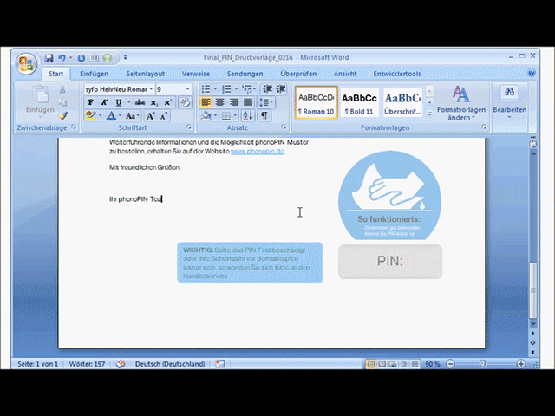Open Formatvorlagen ändern menu

[461, 103]
